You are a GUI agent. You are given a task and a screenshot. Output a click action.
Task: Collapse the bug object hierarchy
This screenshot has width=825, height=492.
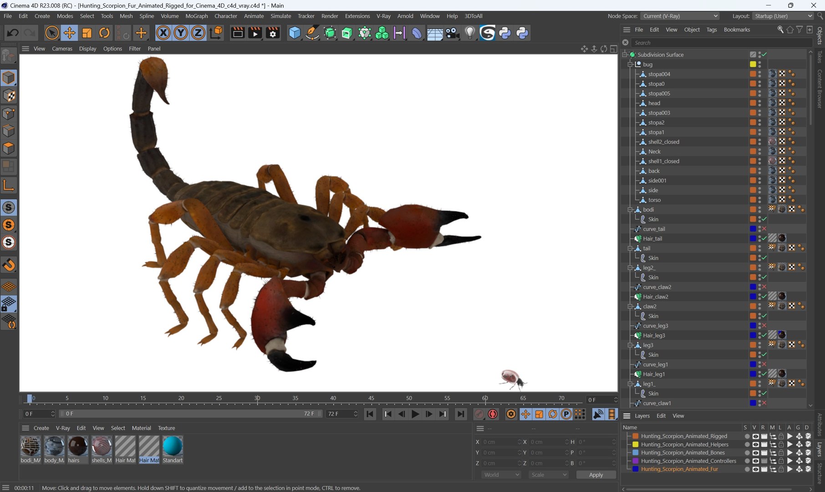(x=631, y=64)
